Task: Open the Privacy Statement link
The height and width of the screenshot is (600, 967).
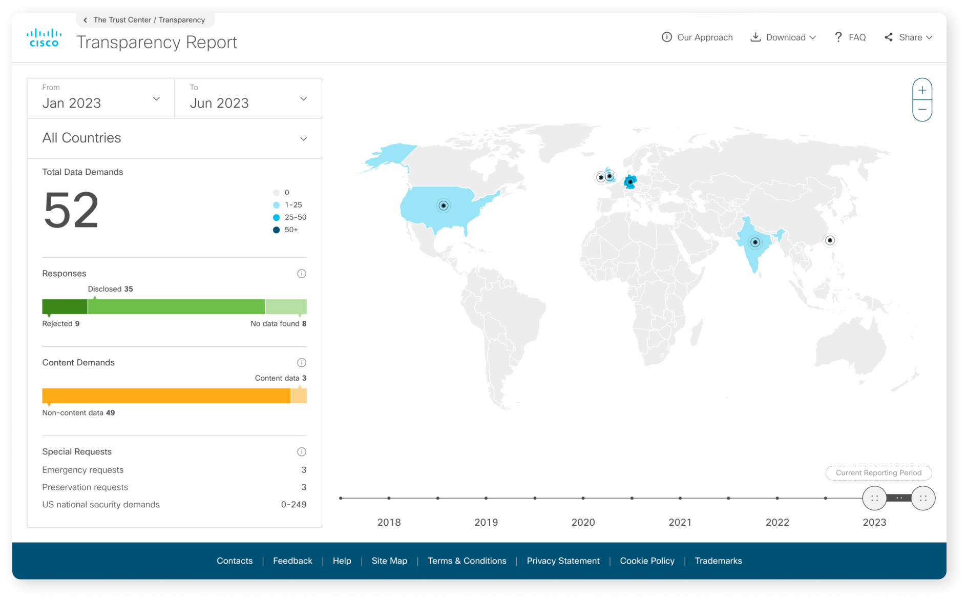Action: (563, 561)
